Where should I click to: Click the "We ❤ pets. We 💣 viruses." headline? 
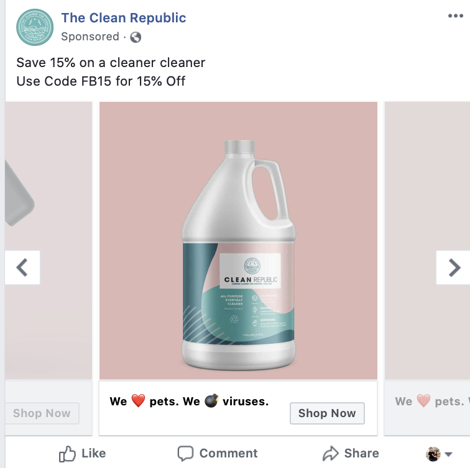tap(189, 402)
